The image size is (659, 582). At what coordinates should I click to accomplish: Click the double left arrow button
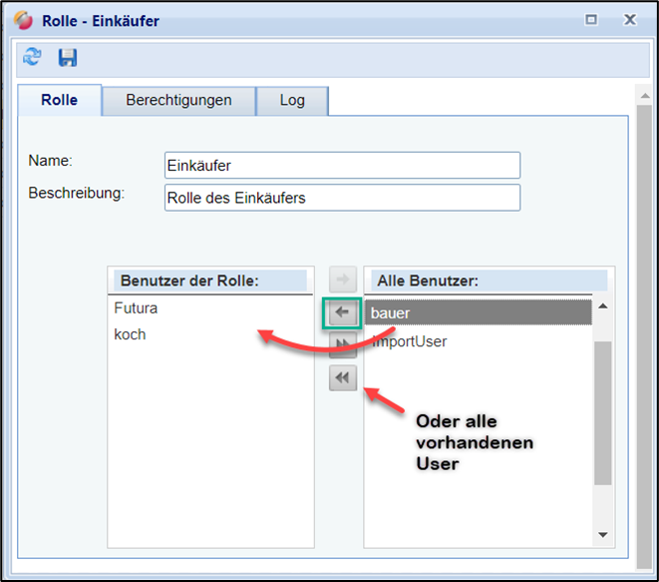(342, 377)
